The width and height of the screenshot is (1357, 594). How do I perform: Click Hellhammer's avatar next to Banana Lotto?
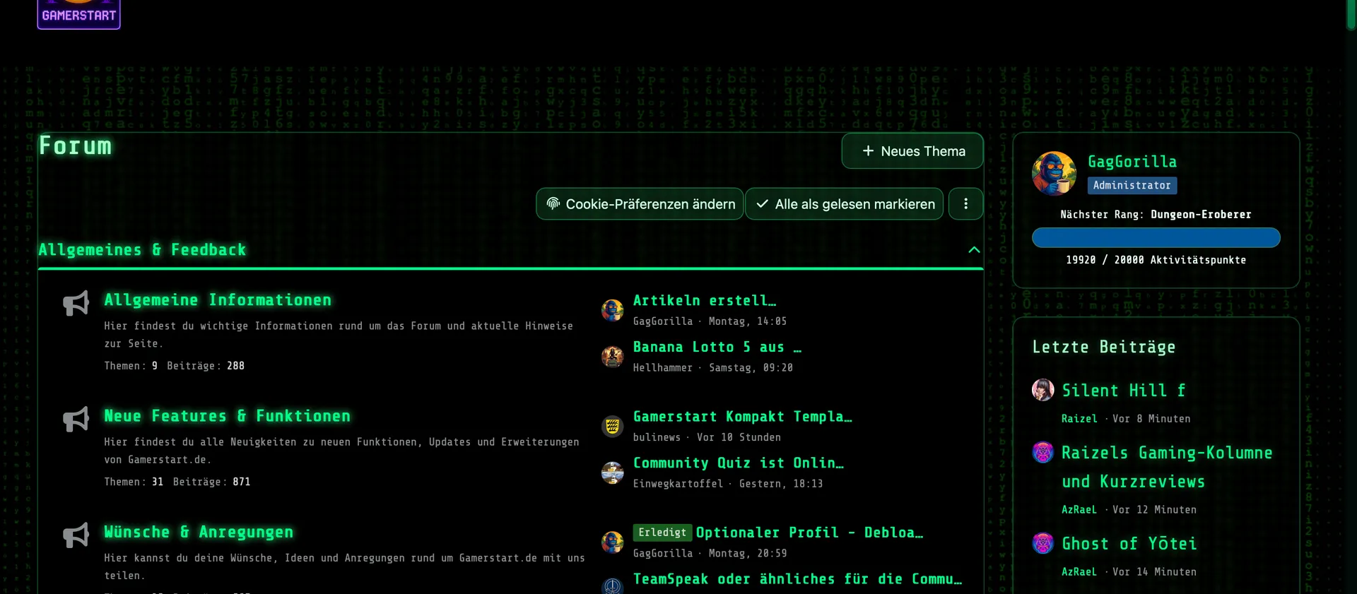click(612, 357)
